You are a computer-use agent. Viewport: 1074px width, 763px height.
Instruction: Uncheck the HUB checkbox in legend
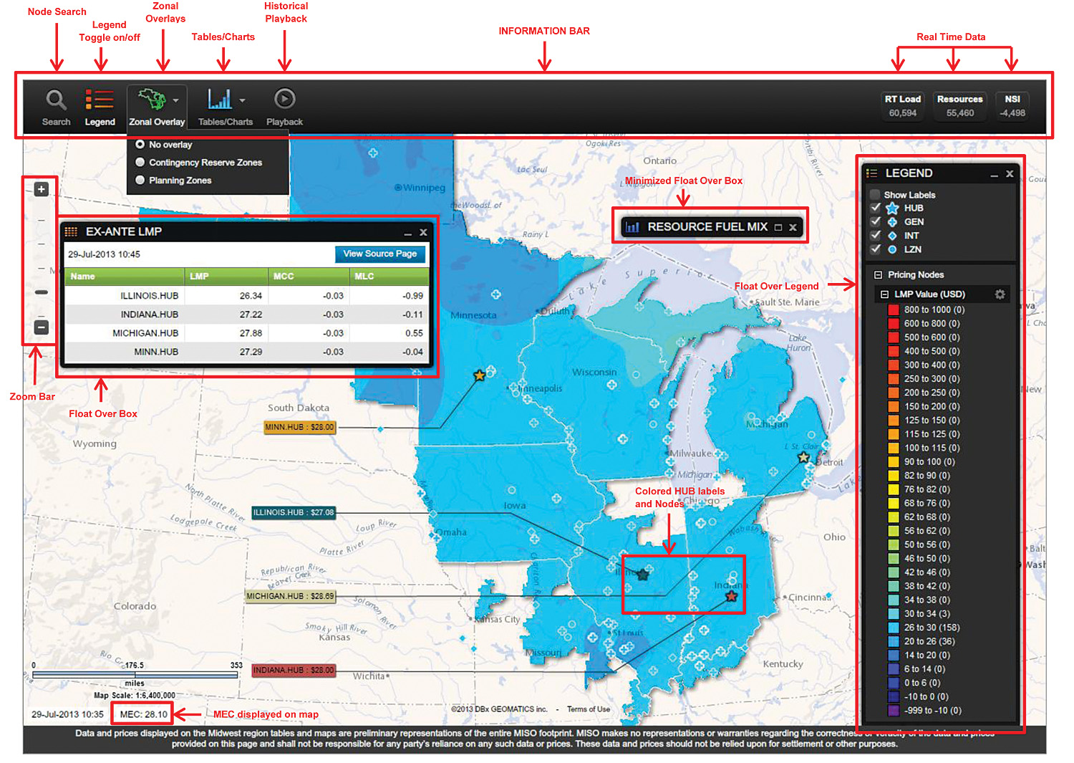[875, 208]
